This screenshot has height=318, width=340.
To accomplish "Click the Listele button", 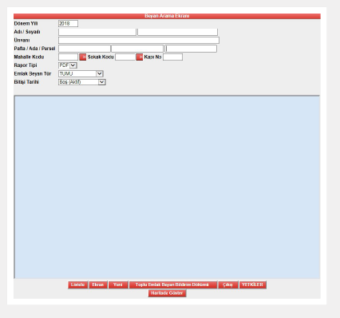I will pyautogui.click(x=77, y=285).
